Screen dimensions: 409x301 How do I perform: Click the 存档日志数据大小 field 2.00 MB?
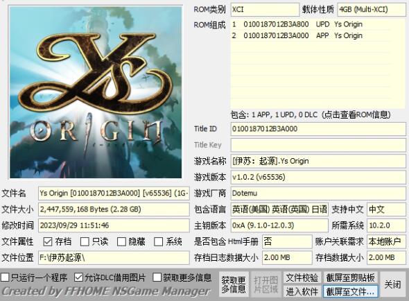(x=287, y=258)
